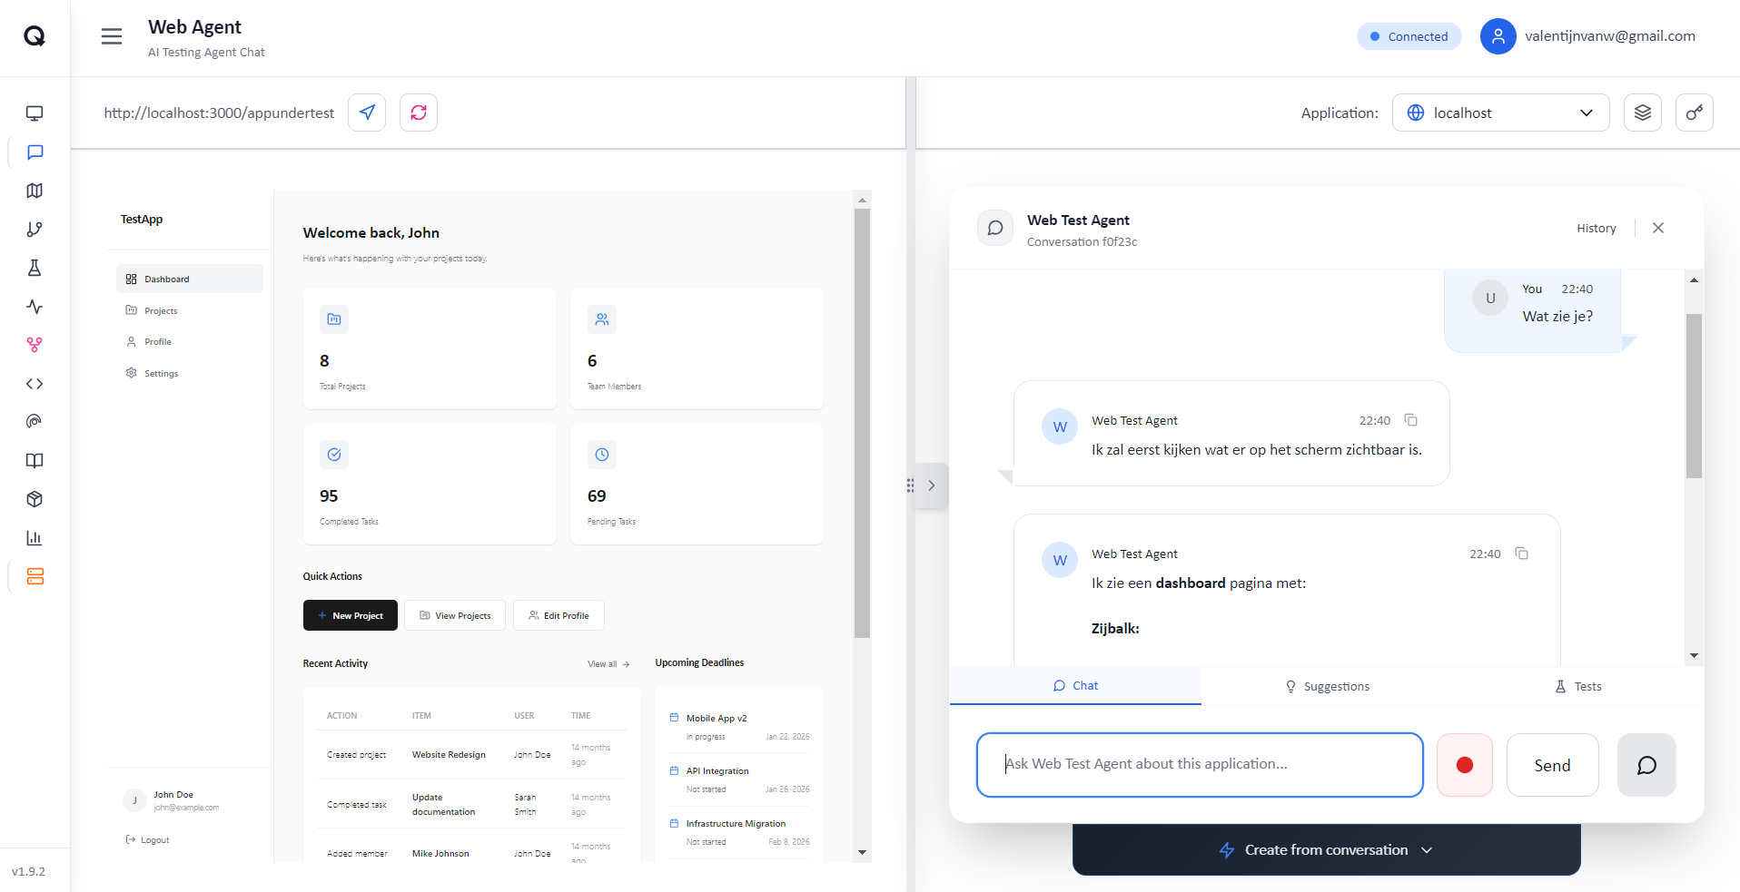Click the Completed Tasks card

430,484
